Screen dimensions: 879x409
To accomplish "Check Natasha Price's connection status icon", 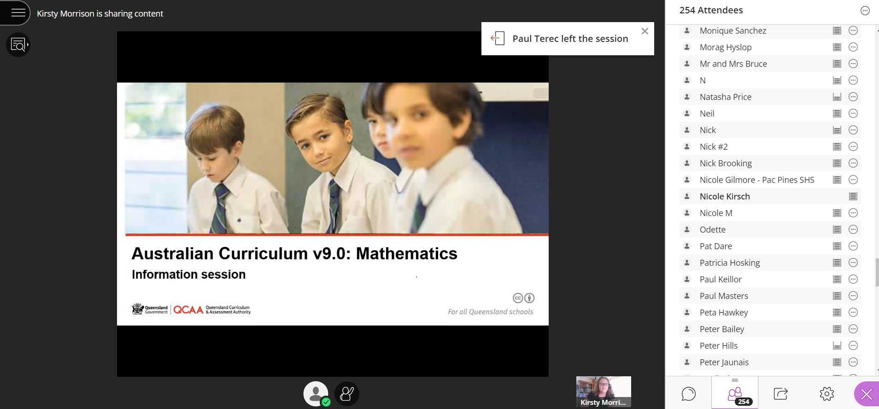I will click(x=837, y=97).
